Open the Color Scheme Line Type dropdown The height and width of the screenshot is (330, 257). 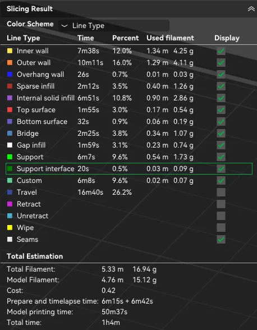click(114, 26)
